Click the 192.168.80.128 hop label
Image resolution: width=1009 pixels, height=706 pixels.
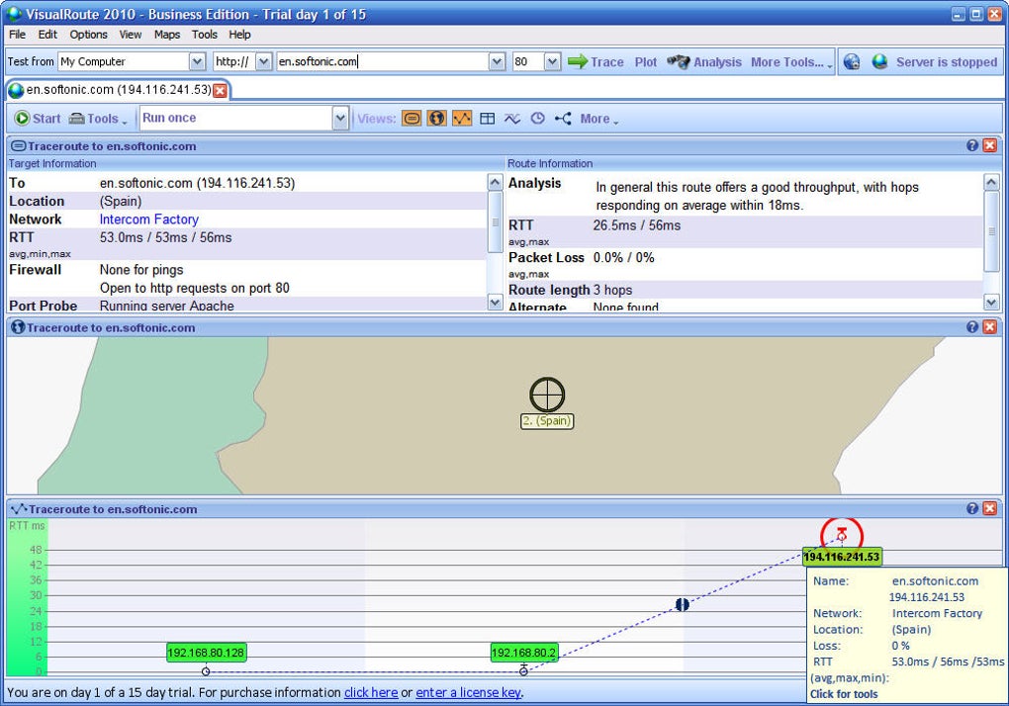point(206,653)
